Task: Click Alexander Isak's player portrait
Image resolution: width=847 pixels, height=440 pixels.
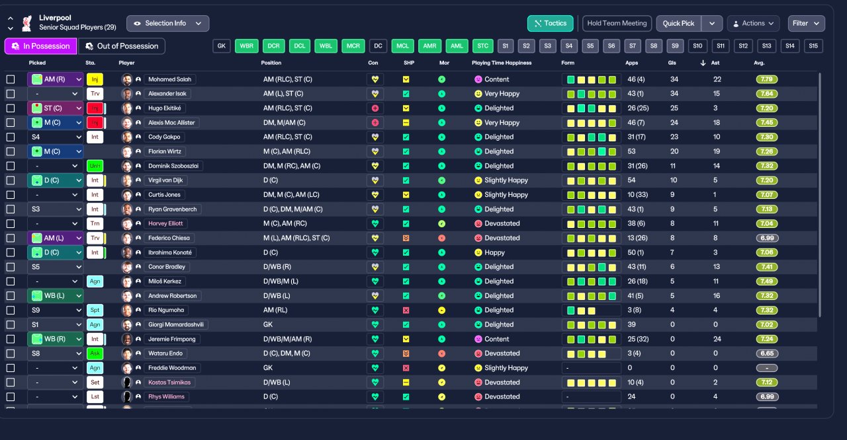Action: (127, 94)
